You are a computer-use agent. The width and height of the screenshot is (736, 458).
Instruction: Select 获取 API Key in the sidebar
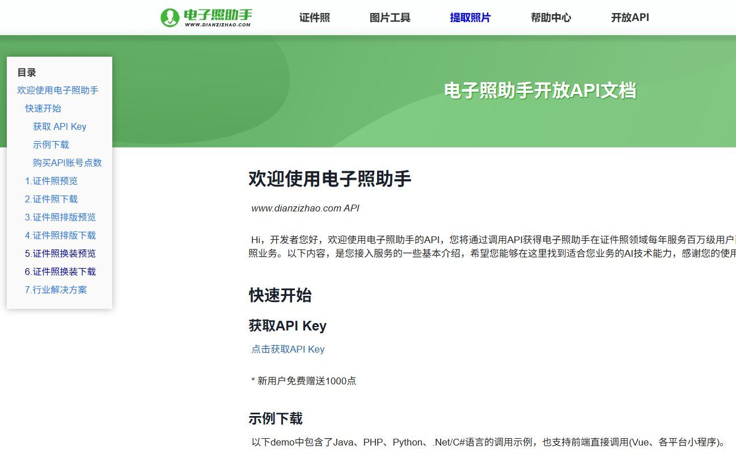click(60, 126)
